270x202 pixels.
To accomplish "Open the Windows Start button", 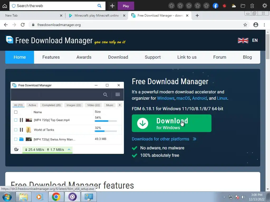I will [x=7, y=197].
